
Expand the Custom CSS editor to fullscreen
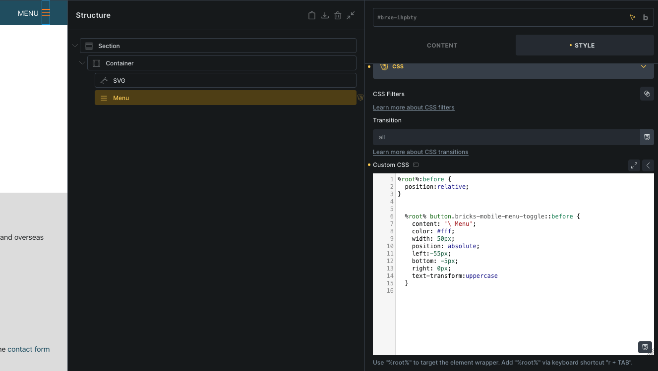point(634,165)
